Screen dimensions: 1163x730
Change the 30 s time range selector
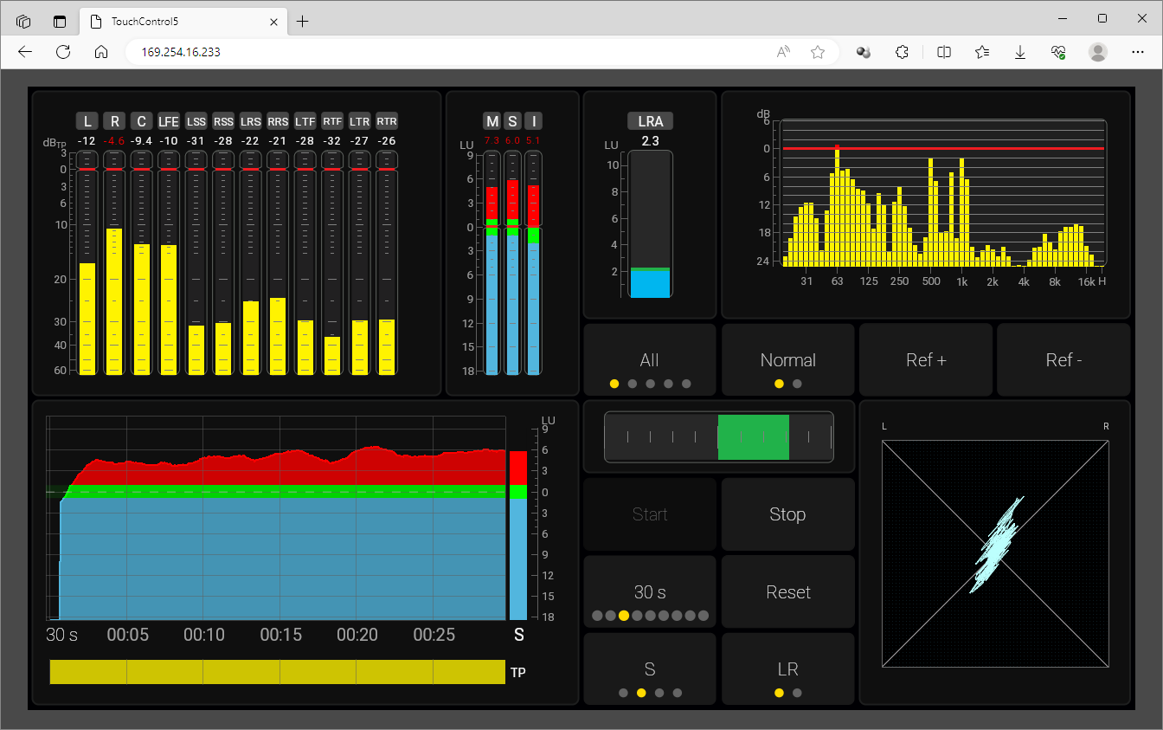pyautogui.click(x=650, y=592)
